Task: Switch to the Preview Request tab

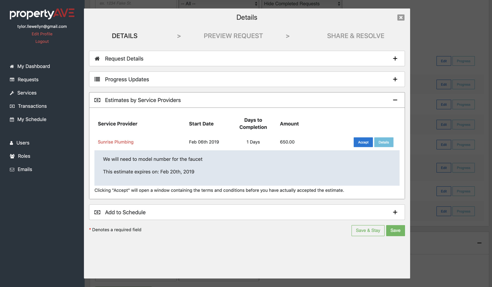Action: point(233,36)
